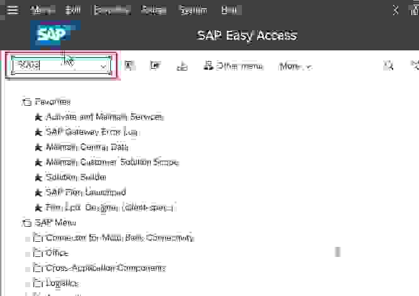
Task: Launch Maintain Customer Solution Scope
Action: point(112,162)
